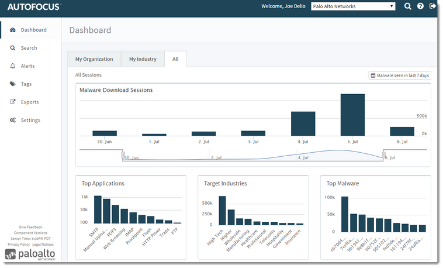Click the Give Feedback link
Image resolution: width=443 pixels, height=268 pixels.
point(30,227)
